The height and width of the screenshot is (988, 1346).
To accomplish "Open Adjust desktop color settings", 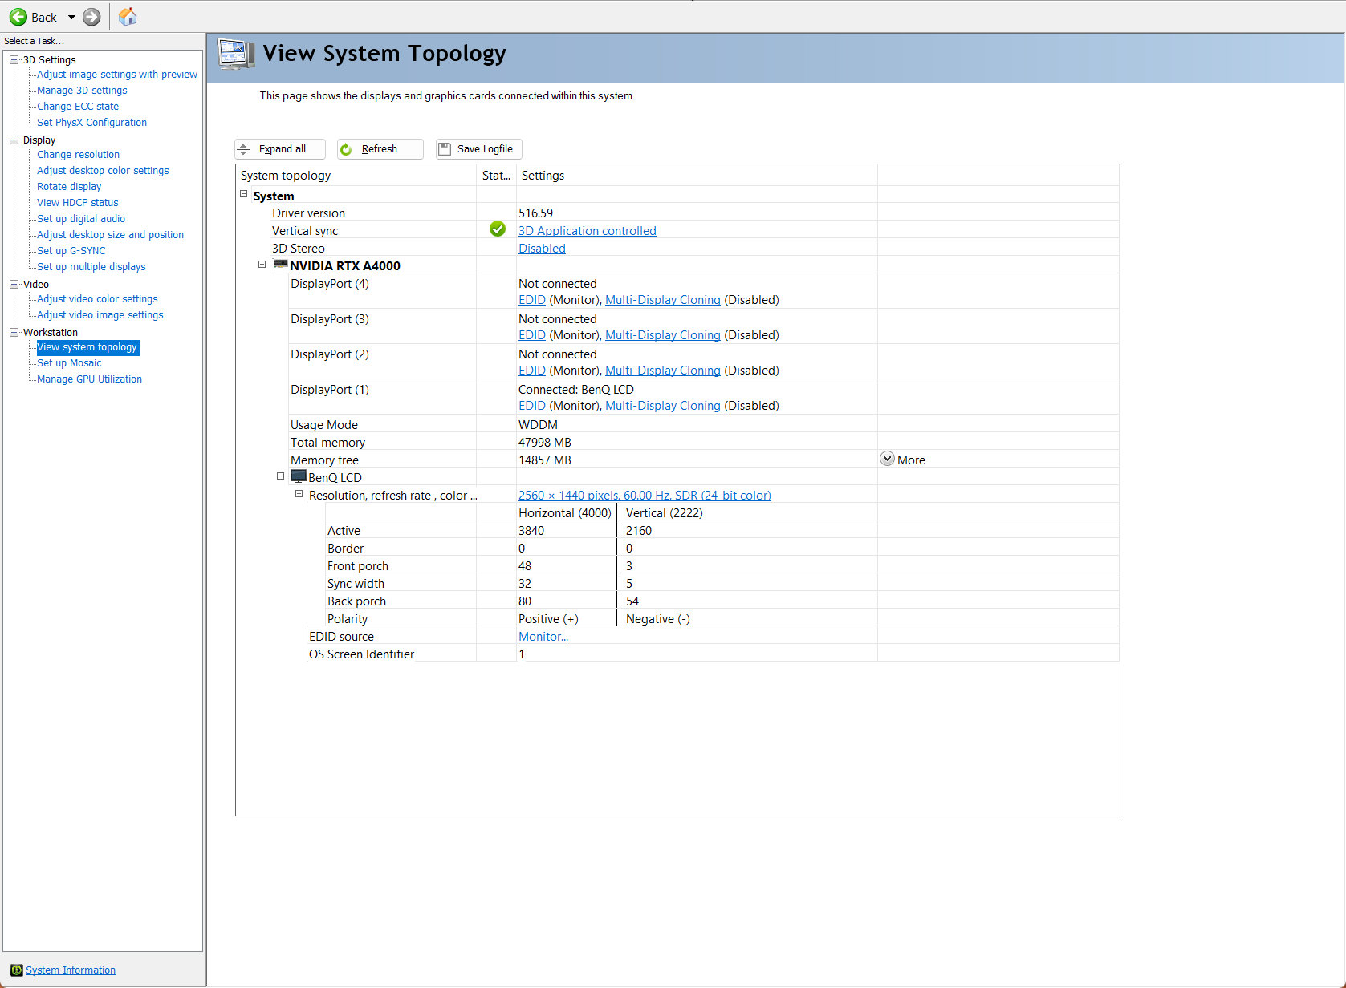I will pos(103,171).
